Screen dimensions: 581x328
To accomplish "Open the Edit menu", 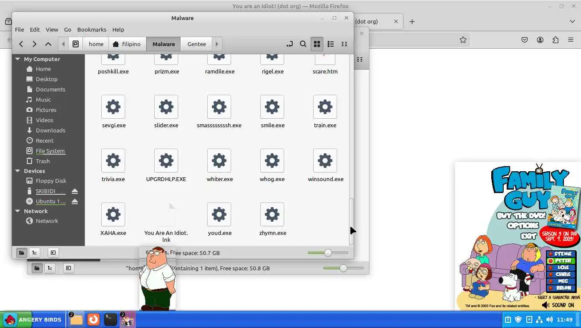I will click(x=35, y=29).
